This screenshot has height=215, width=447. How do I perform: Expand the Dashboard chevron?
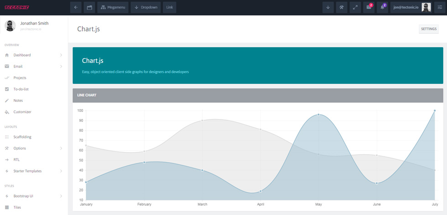tap(61, 55)
